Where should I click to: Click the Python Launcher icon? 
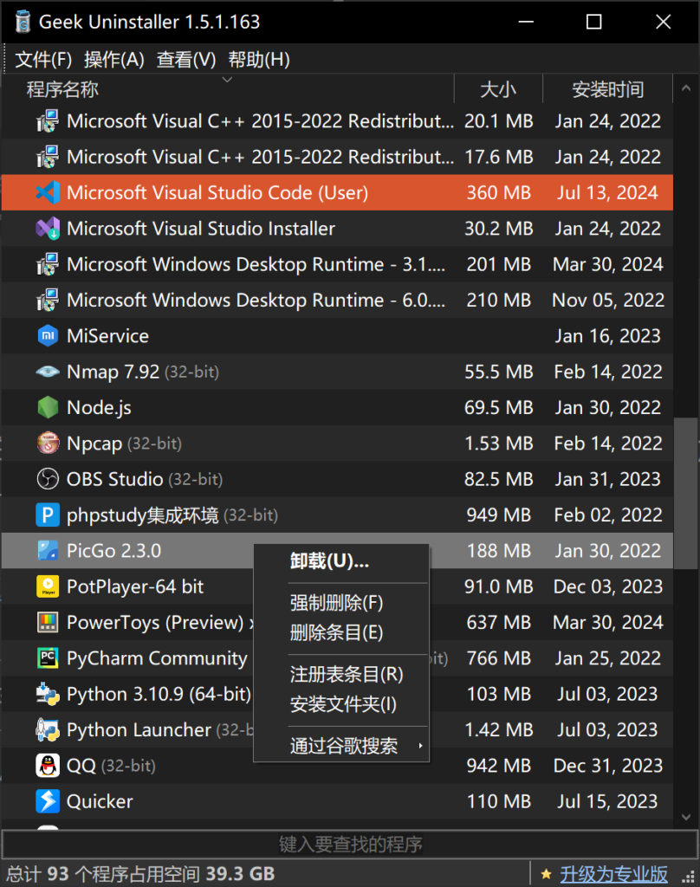click(x=48, y=729)
